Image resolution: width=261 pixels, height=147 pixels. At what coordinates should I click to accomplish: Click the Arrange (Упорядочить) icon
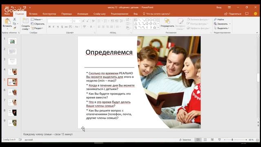coord(167,21)
